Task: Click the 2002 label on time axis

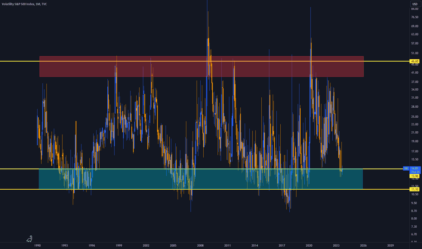Action: (x=146, y=245)
